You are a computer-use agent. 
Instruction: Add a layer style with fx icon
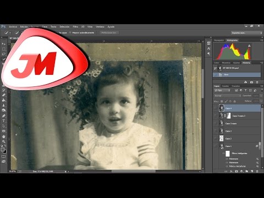click(x=231, y=171)
